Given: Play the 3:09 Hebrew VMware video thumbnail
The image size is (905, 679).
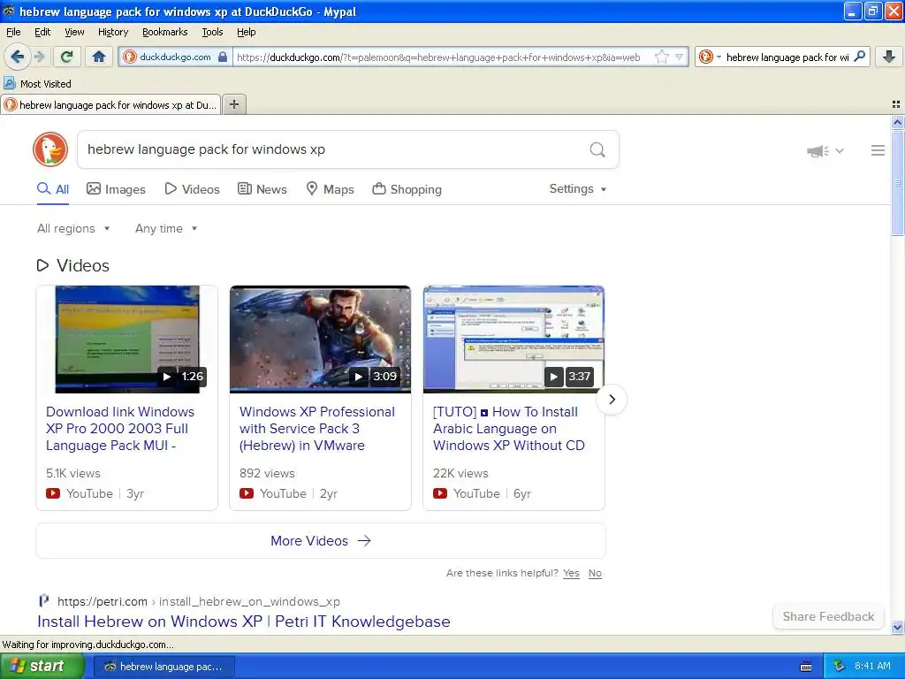Looking at the screenshot, I should pyautogui.click(x=320, y=339).
